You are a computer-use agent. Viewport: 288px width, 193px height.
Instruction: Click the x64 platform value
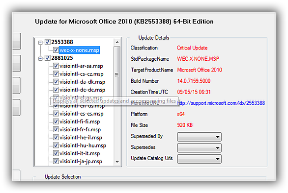181,114
